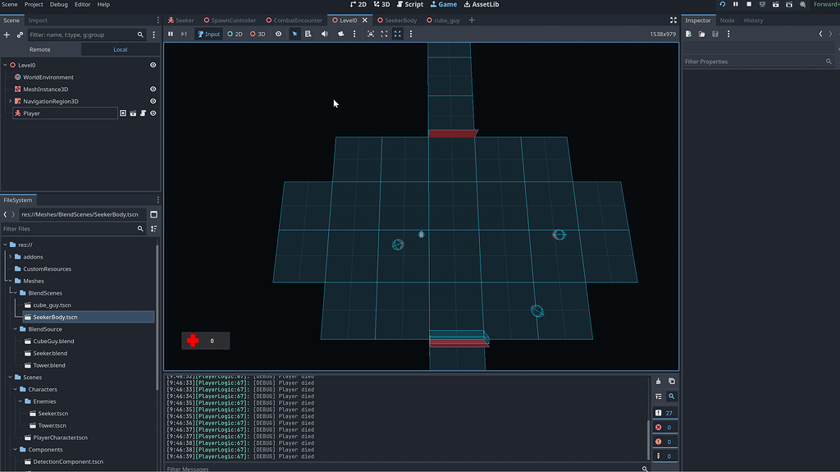Image resolution: width=840 pixels, height=472 pixels.
Task: Switch to Script workspace
Action: 410,4
